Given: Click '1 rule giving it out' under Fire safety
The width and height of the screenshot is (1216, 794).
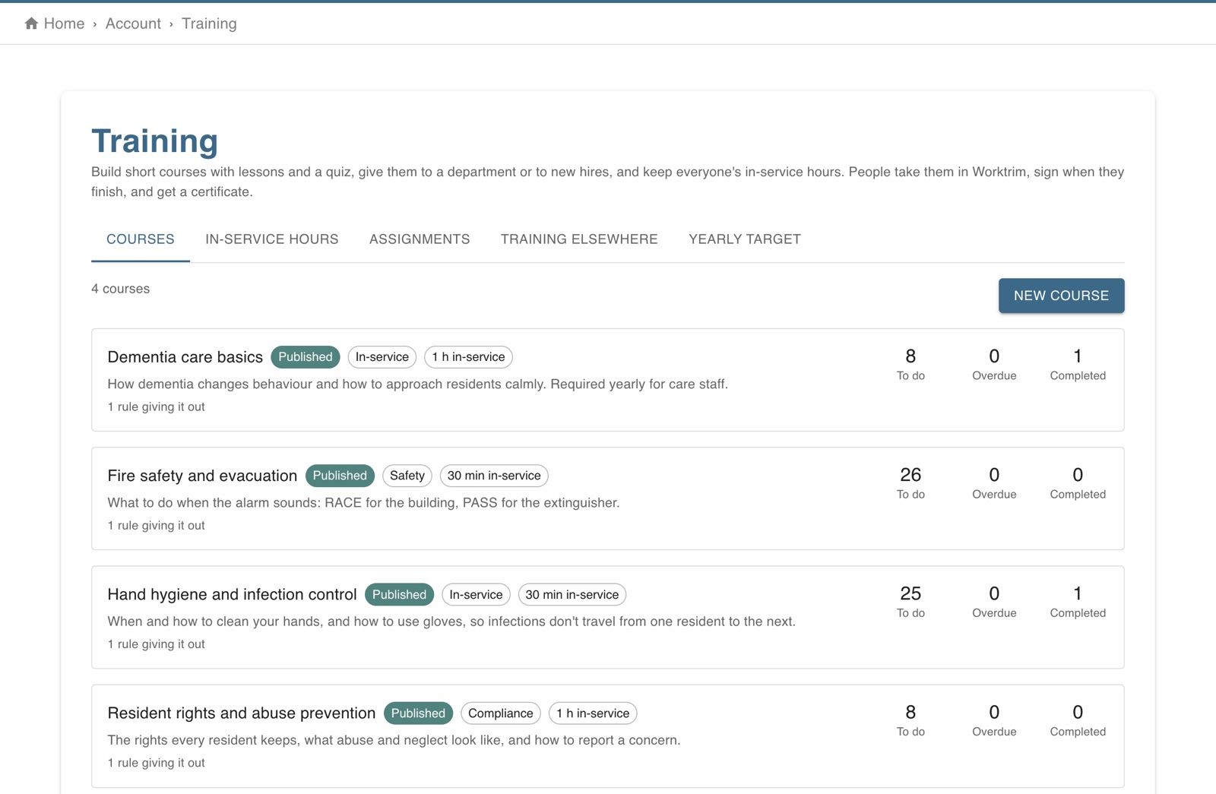Looking at the screenshot, I should pos(156,525).
